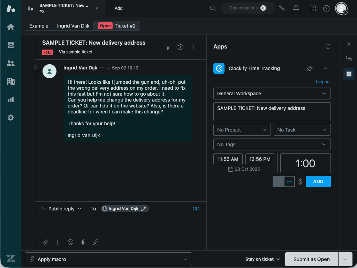The width and height of the screenshot is (357, 268).
Task: Open the Stay on ticket menu
Action: pos(263,259)
